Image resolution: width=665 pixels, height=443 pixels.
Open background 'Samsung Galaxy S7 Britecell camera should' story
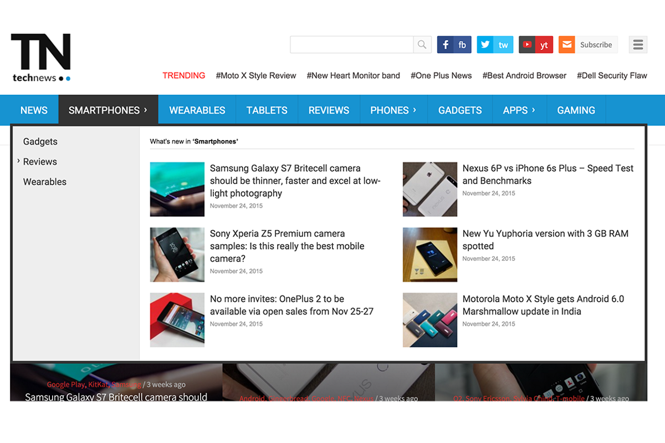(x=116, y=396)
